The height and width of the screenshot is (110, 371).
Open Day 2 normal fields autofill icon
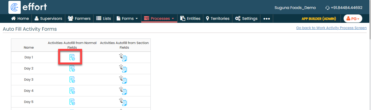coord(72,68)
